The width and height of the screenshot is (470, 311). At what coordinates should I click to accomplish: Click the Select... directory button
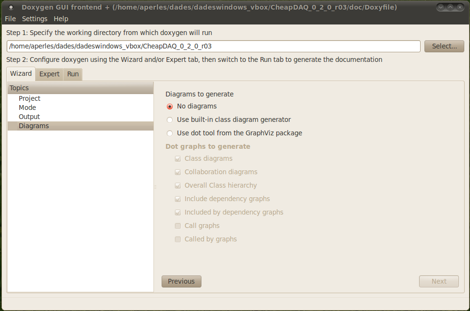click(444, 46)
